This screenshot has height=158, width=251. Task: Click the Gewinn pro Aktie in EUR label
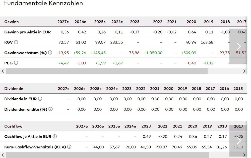pyautogui.click(x=27, y=32)
